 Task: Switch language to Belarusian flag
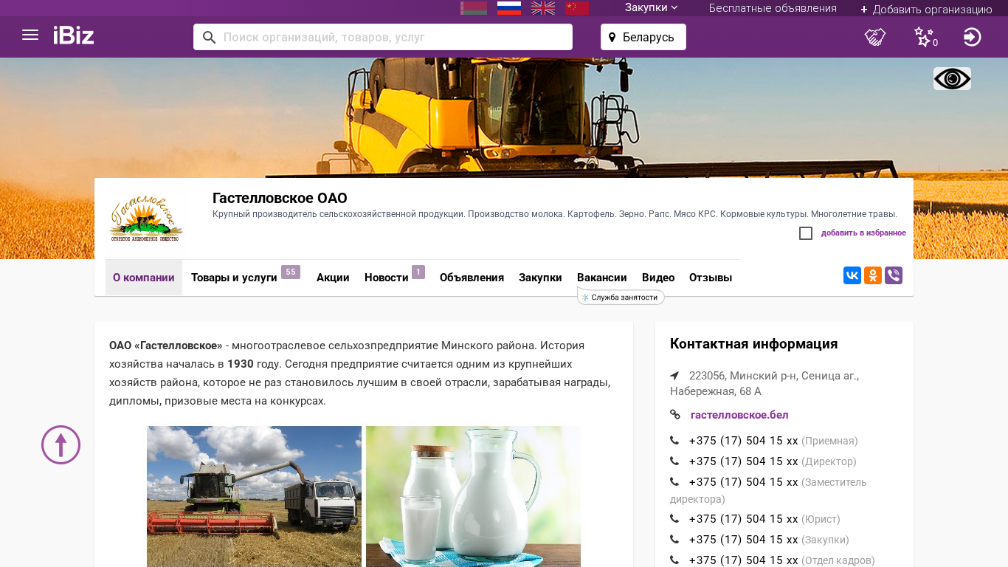(474, 8)
